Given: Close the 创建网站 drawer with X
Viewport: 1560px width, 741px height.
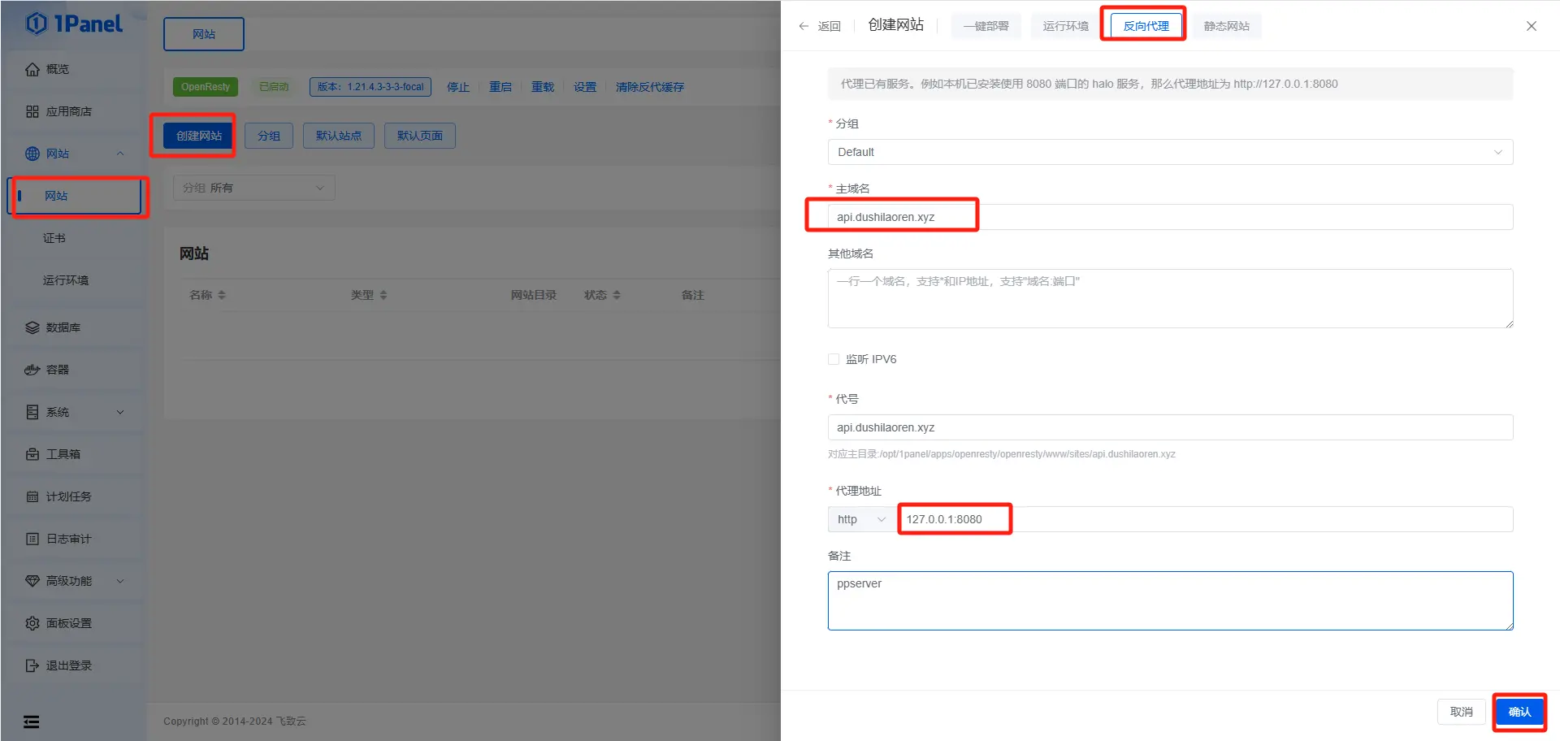Looking at the screenshot, I should [x=1532, y=26].
